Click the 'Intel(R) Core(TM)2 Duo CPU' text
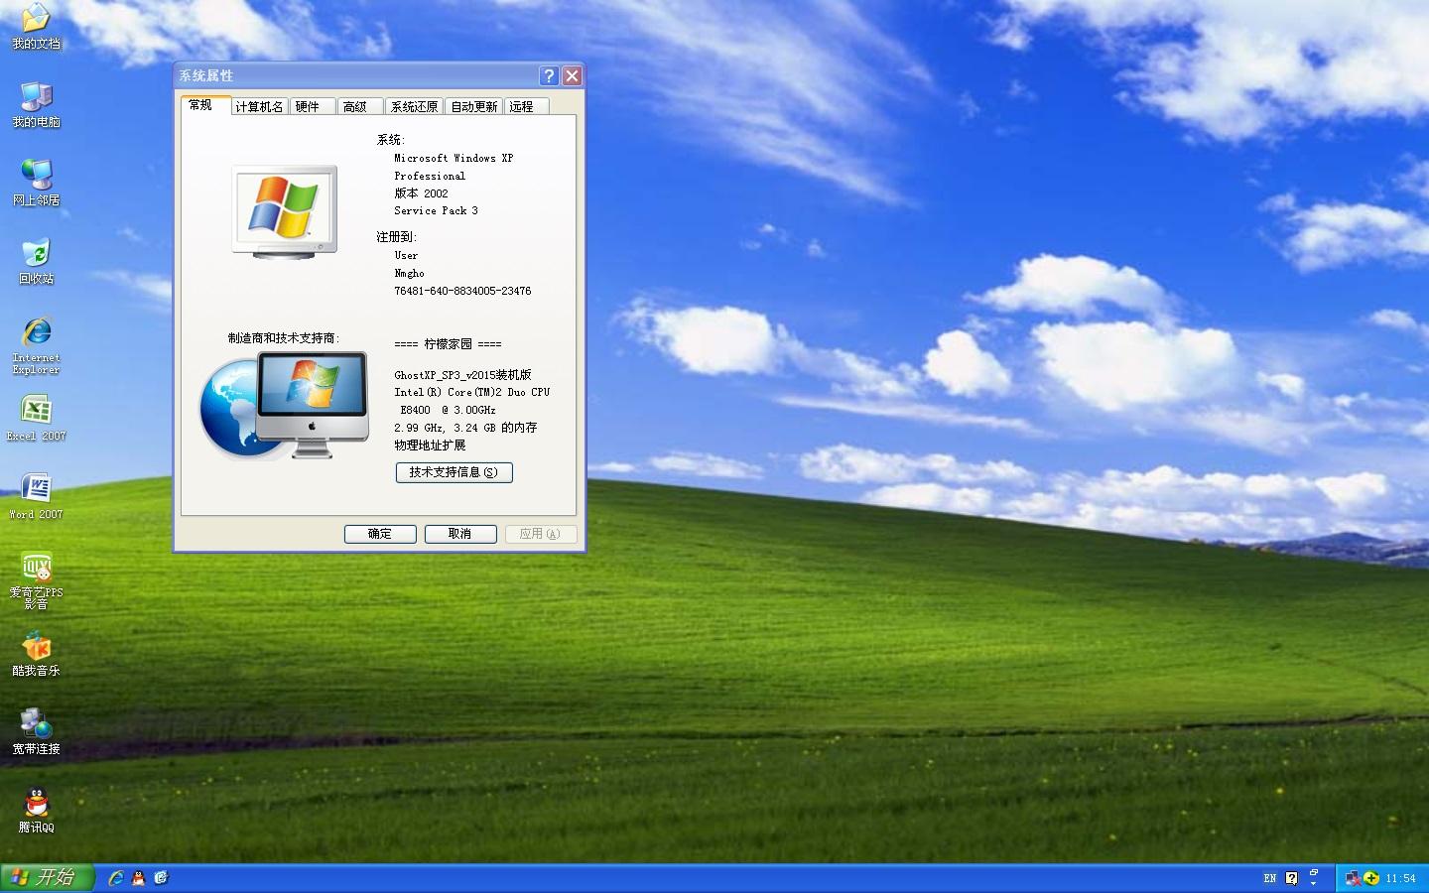 pyautogui.click(x=471, y=392)
